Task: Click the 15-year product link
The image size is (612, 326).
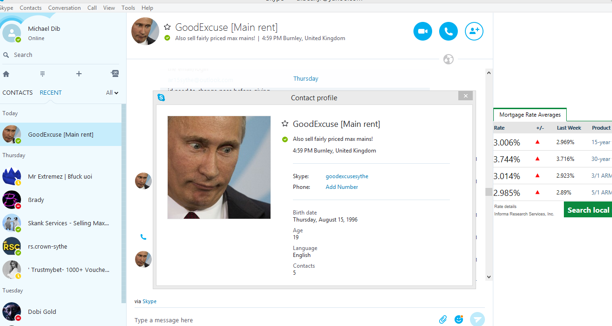Action: pyautogui.click(x=601, y=142)
